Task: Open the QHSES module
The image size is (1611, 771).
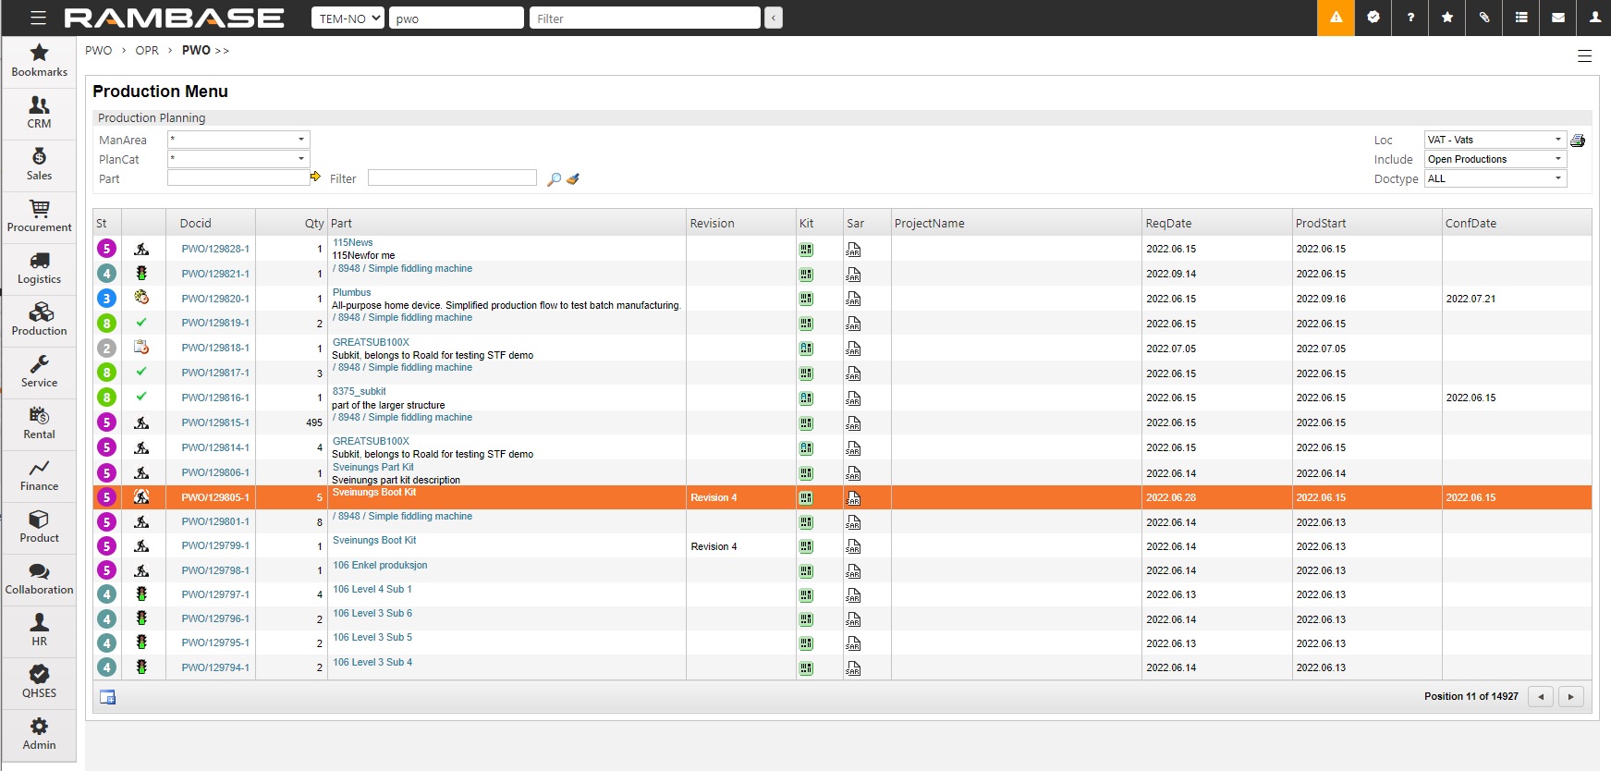Action: click(x=39, y=683)
